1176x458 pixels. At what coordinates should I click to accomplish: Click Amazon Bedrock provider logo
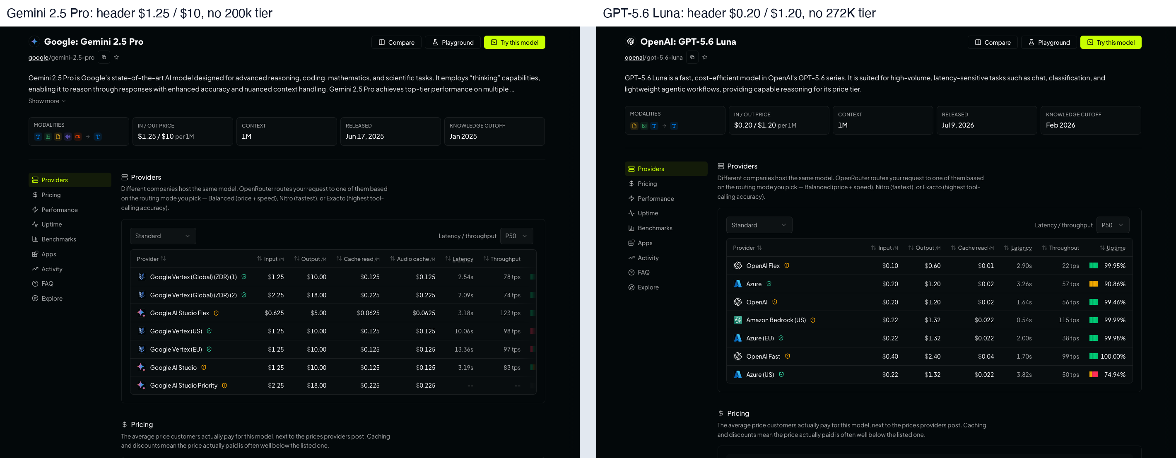738,320
